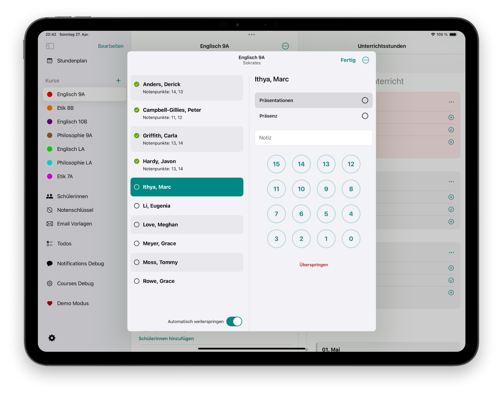Choose grade 13 in the number pad
The image size is (503, 395).
(x=326, y=164)
